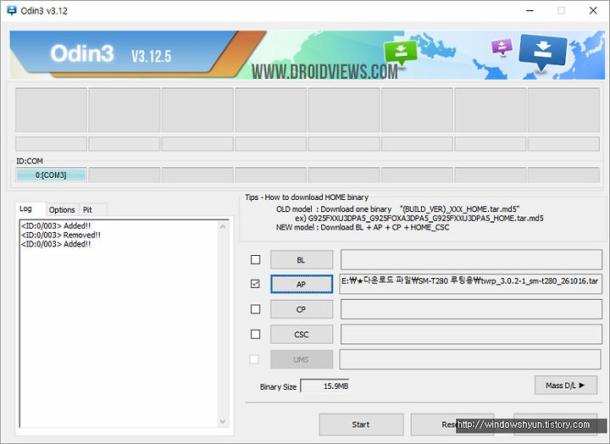Click the BL file path field

[471, 259]
